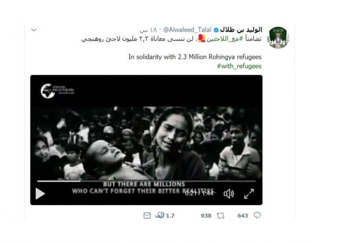Click the blue verified badge
Image resolution: width=343 pixels, height=242 pixels.
pyautogui.click(x=216, y=30)
